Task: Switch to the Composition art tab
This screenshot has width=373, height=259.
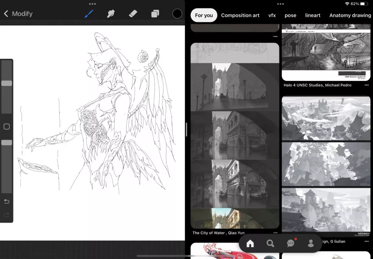Action: (x=240, y=15)
